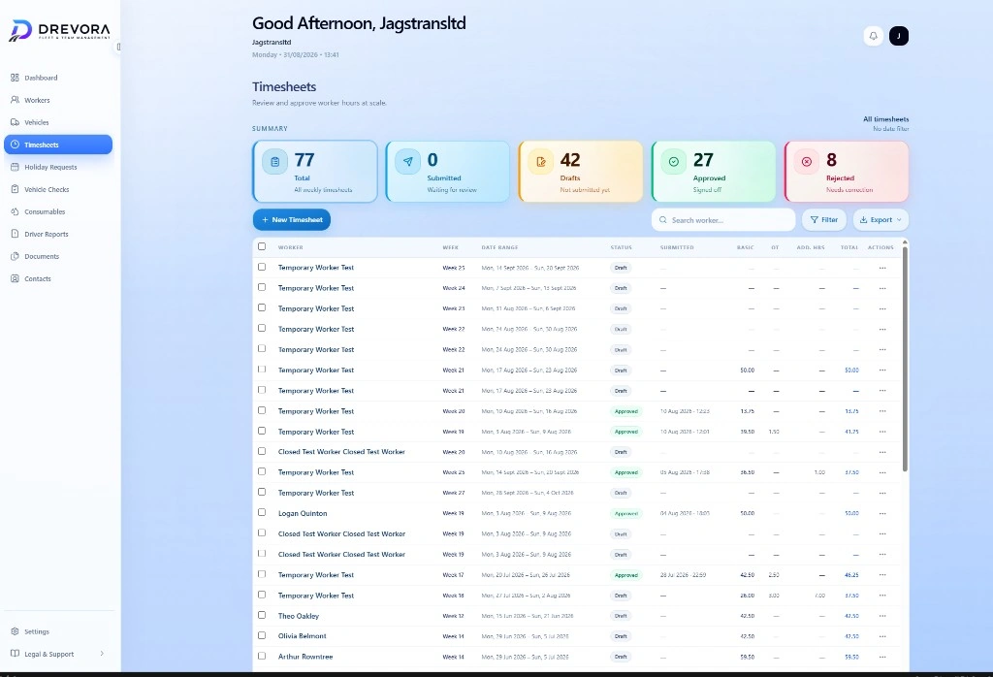Tick checkbox for Olivia Belmont timesheet

pos(262,635)
